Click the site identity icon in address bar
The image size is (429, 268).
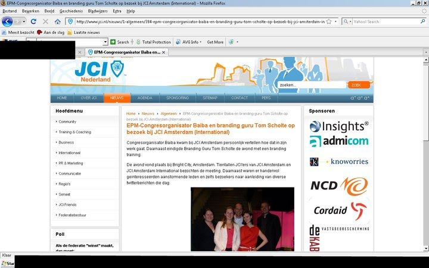(x=70, y=21)
